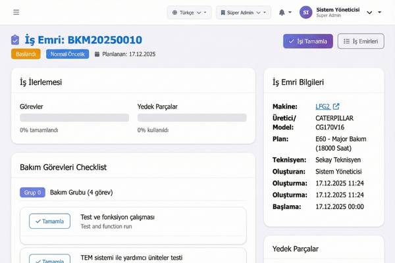Click the external link icon beside LFG2
The width and height of the screenshot is (395, 263).
(336, 107)
